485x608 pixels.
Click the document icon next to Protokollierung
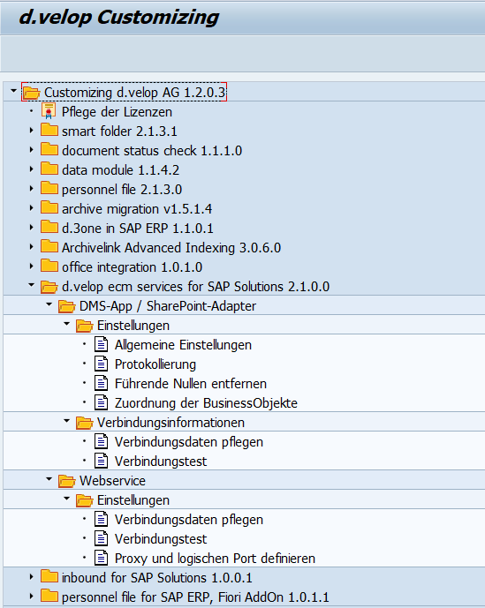(x=102, y=364)
